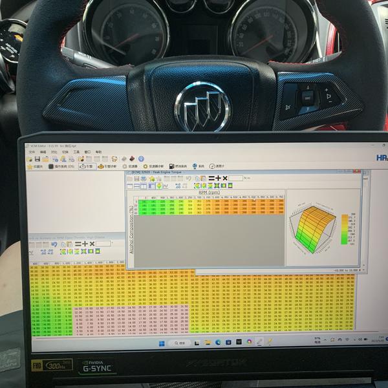
Task: Click paste icon in Peak Engine Torque window
Action: (203, 178)
